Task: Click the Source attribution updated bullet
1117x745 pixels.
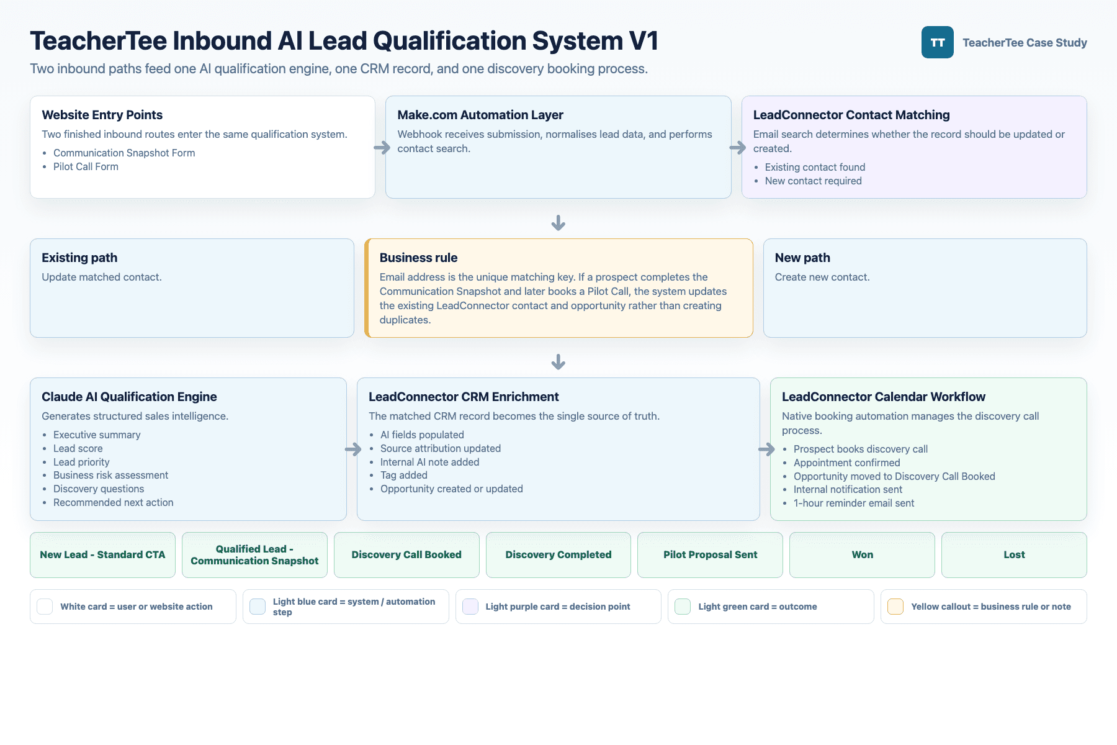Action: point(441,448)
